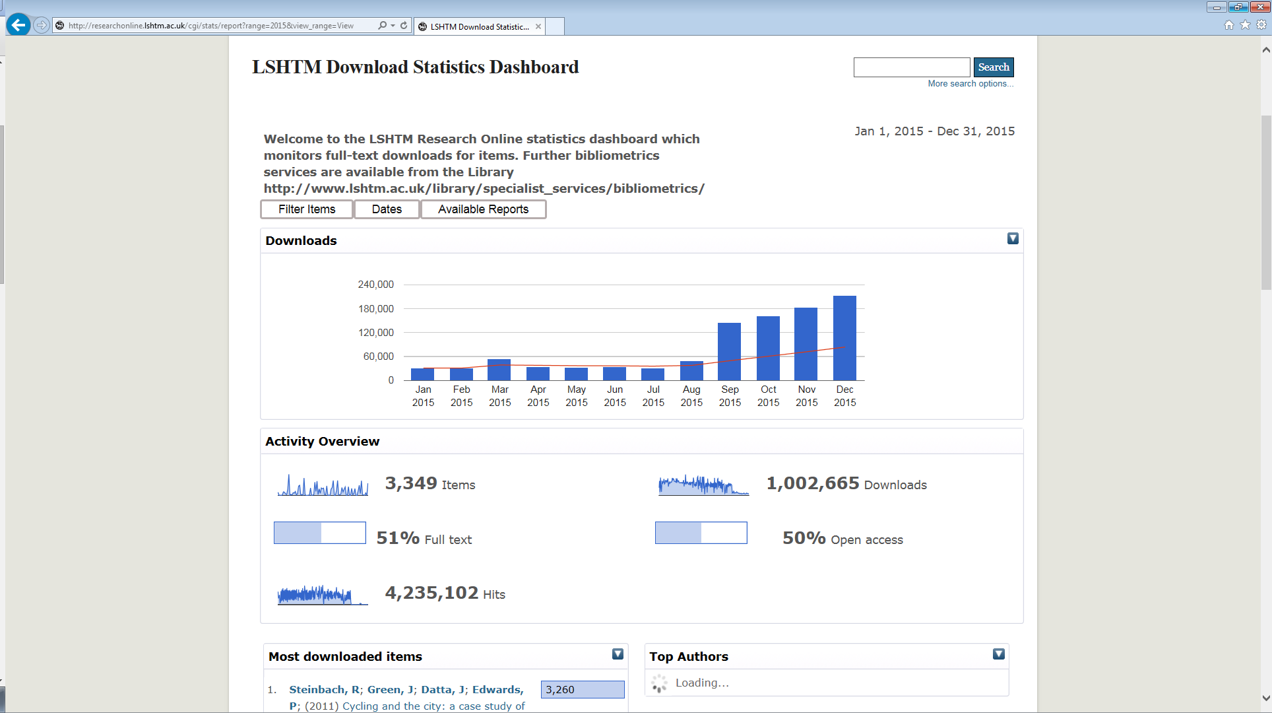Click the browser URL address field

218,26
